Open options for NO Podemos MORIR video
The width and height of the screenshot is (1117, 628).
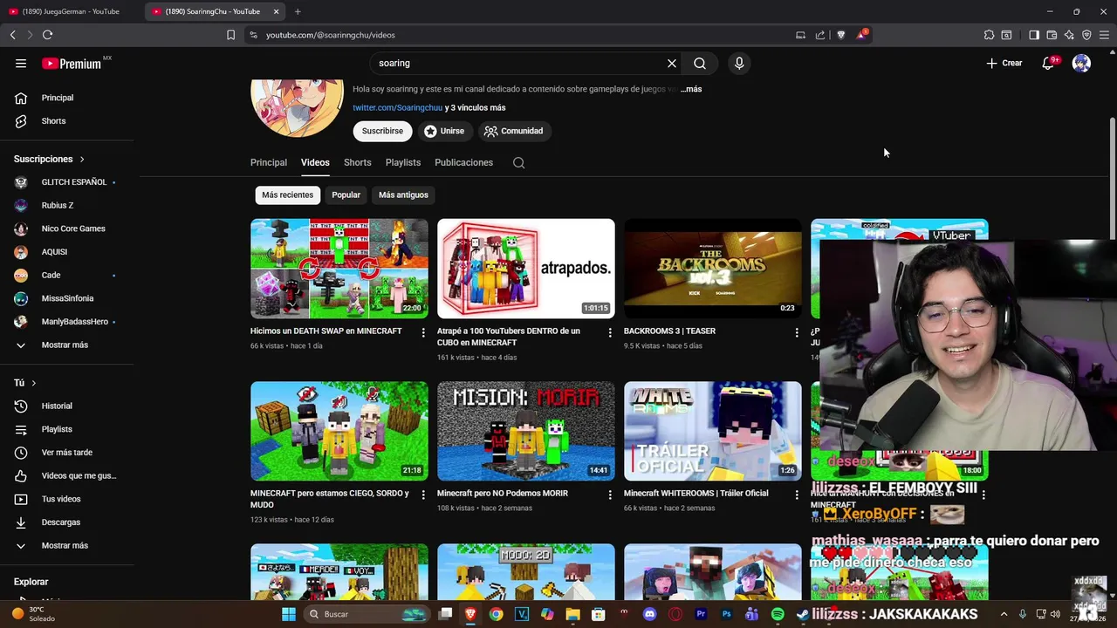(x=610, y=495)
